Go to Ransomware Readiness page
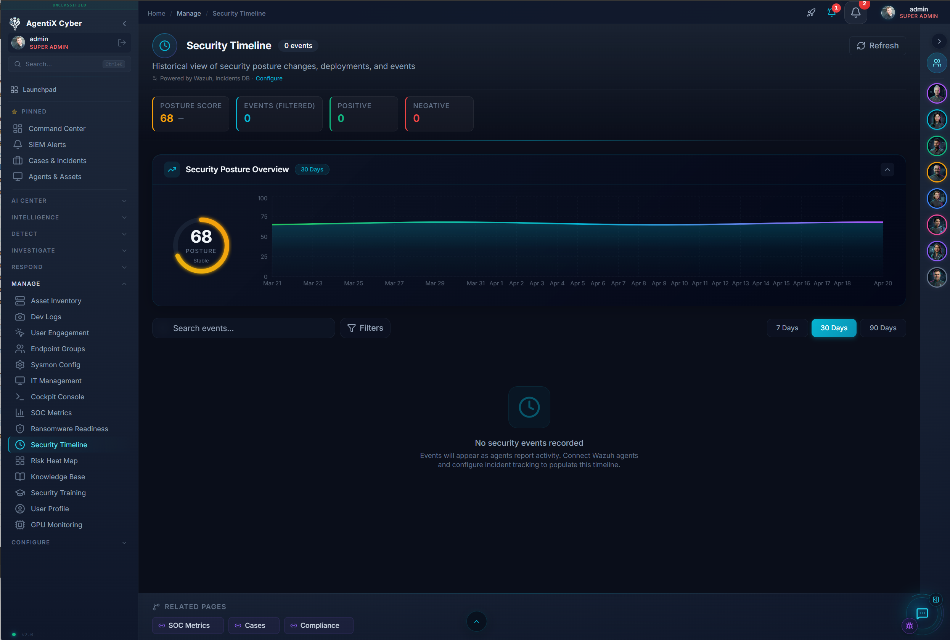This screenshot has width=950, height=640. pyautogui.click(x=69, y=429)
